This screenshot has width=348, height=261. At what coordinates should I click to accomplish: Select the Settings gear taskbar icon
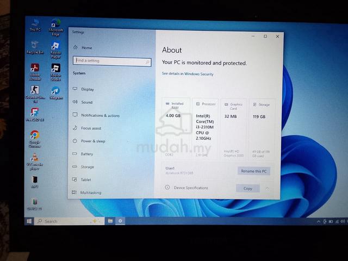pos(120,221)
